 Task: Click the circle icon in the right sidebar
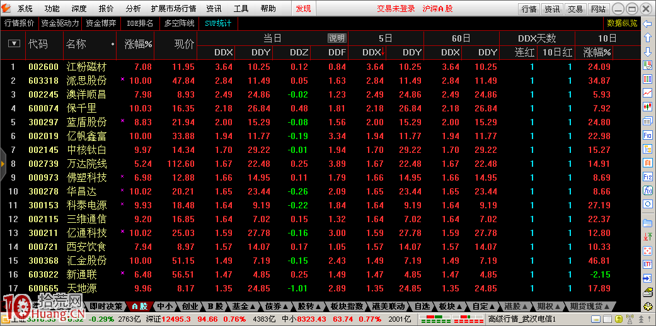click(648, 204)
